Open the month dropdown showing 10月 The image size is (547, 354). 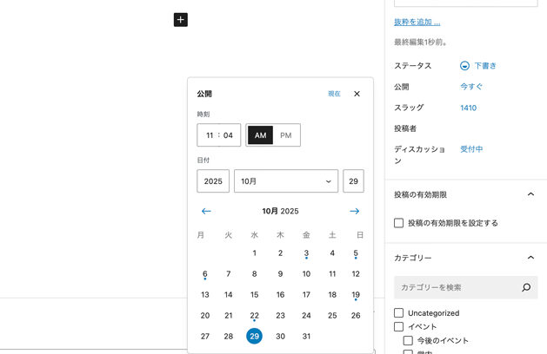tap(286, 181)
